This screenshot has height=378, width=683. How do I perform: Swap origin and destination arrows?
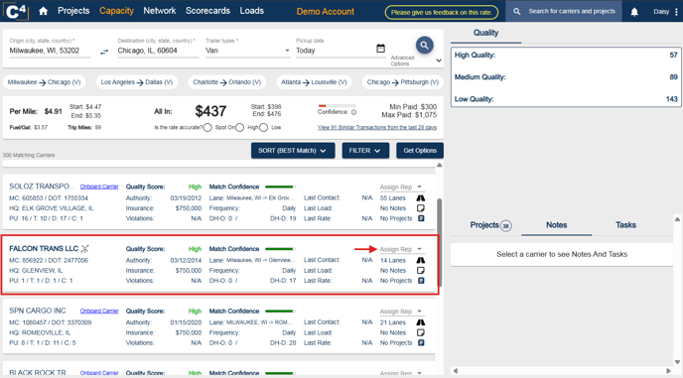[104, 52]
